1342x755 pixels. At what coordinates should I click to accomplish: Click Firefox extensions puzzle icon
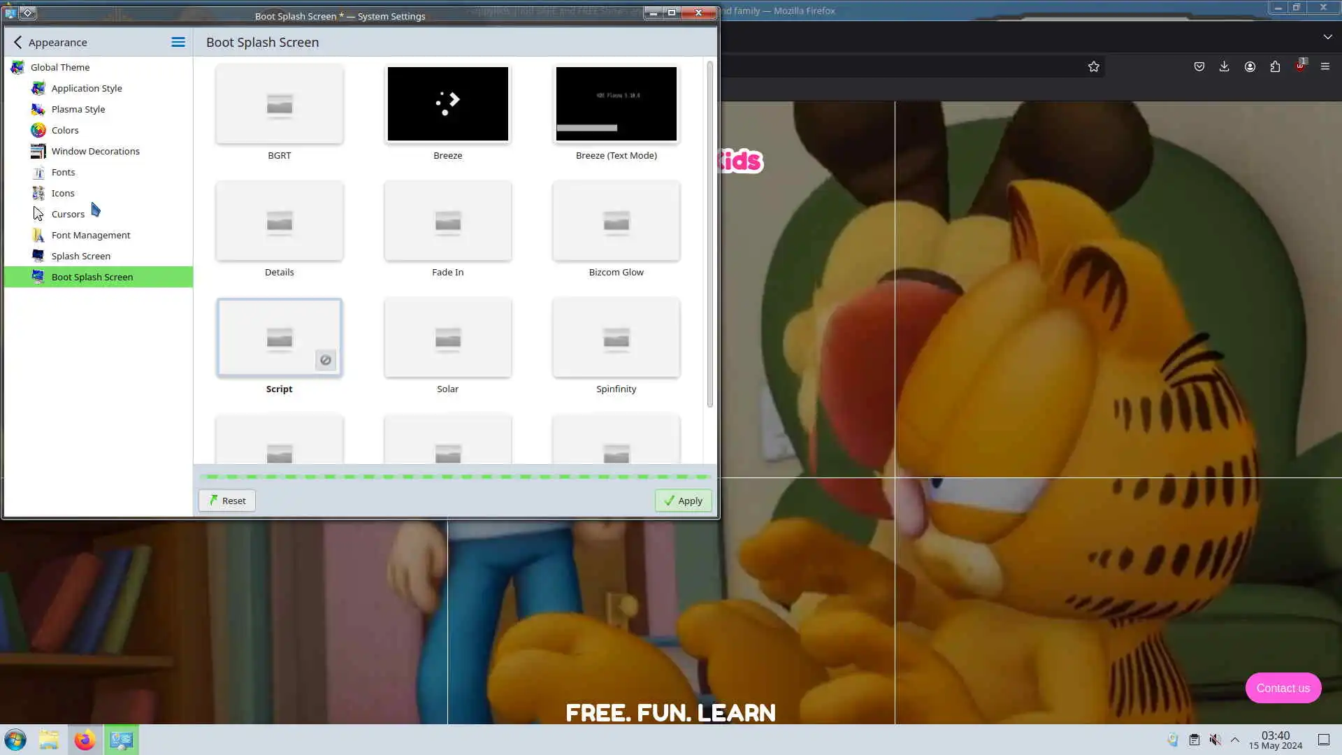(x=1275, y=66)
